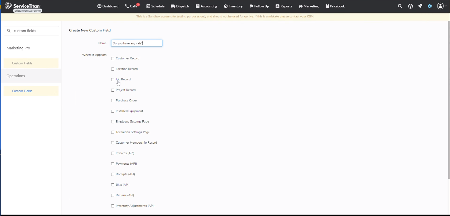Check the Invoices (API) checkbox

tap(113, 153)
